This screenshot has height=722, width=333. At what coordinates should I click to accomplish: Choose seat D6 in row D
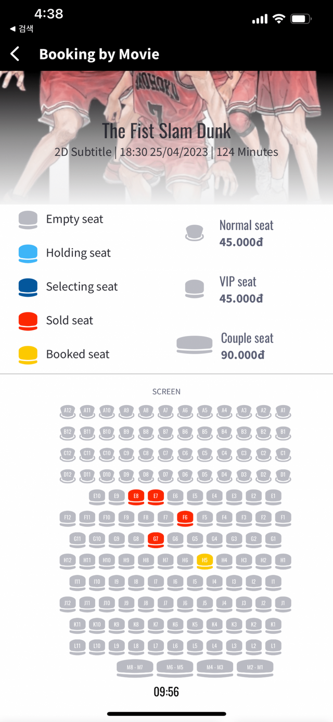(185, 475)
